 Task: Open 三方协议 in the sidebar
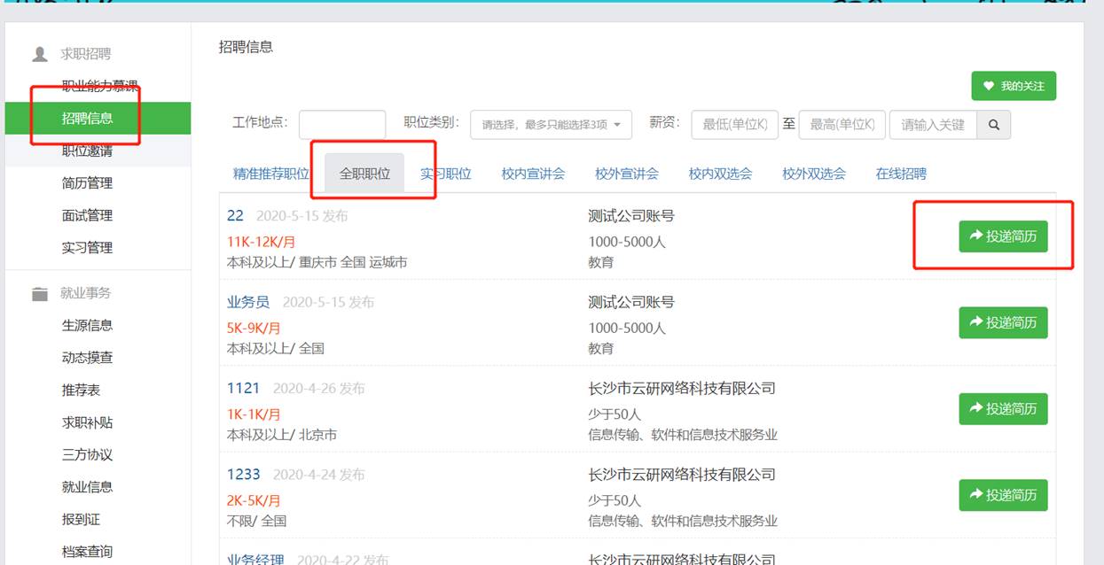click(87, 455)
